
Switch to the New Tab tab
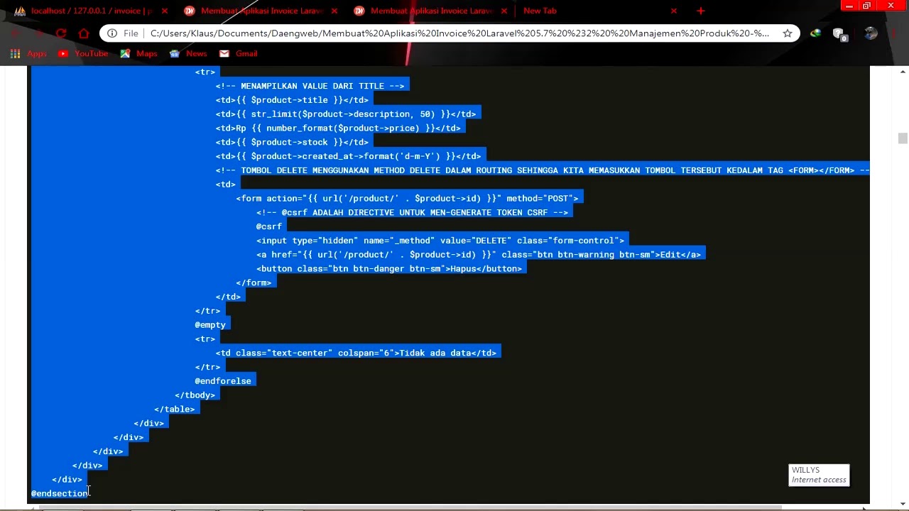tap(540, 11)
